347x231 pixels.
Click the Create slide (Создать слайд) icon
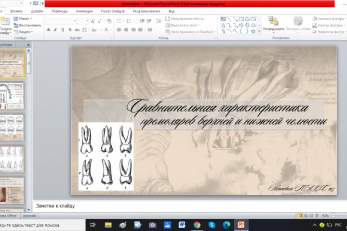coord(5,22)
